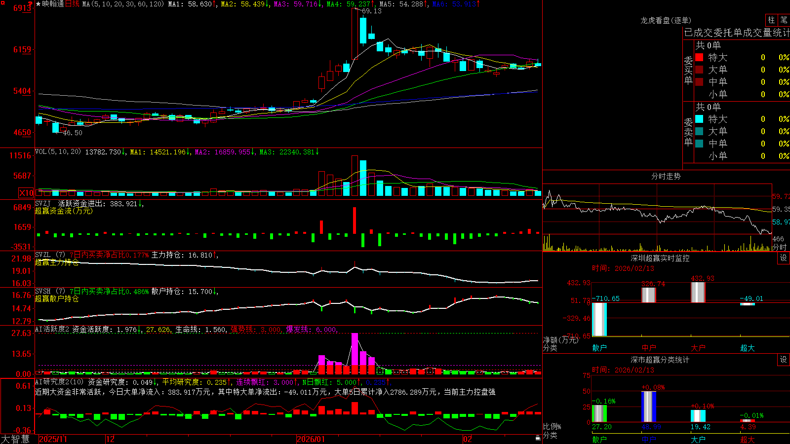Click the dark red 大单 buy-order swatch
This screenshot has height=444, width=790.
click(x=699, y=70)
